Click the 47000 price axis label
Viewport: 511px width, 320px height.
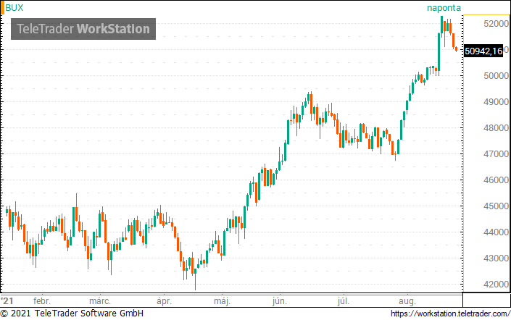click(496, 154)
